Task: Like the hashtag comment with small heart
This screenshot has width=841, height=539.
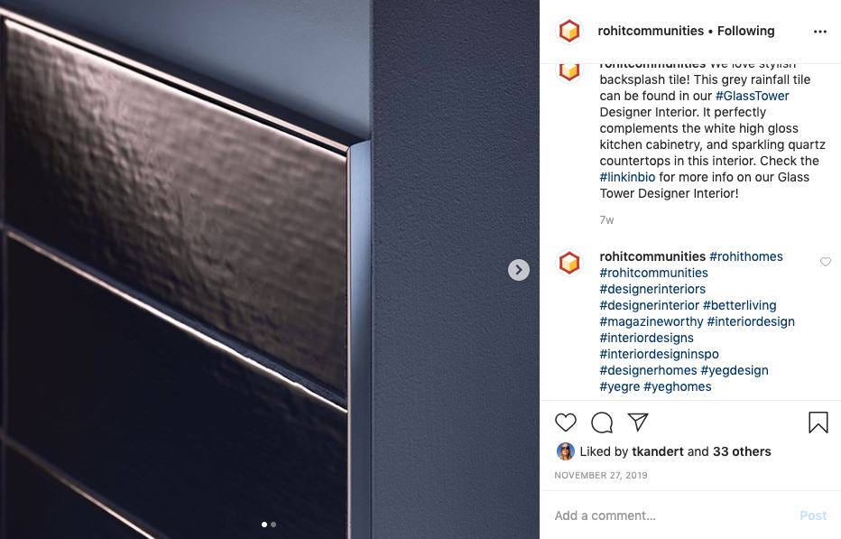Action: [826, 262]
